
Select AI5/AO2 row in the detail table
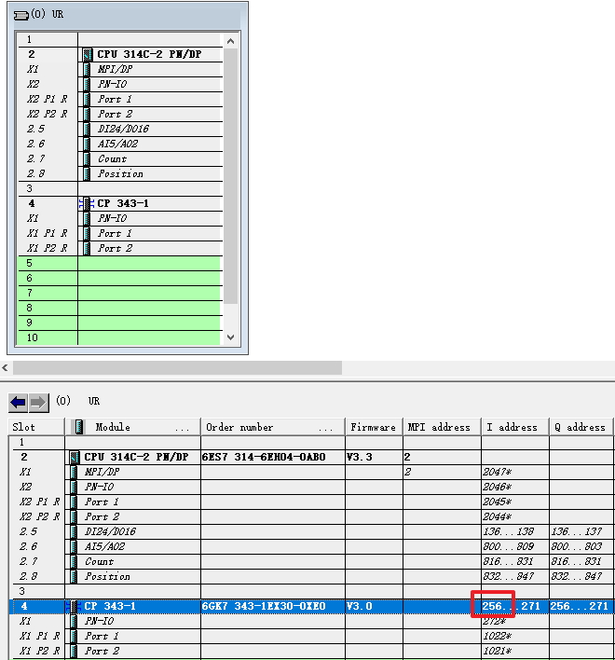pos(311,546)
